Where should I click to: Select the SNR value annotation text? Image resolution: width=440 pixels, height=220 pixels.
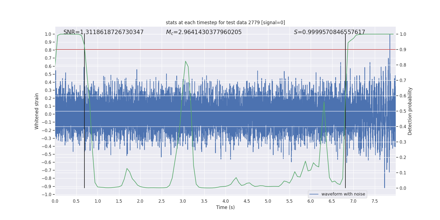[x=103, y=32]
